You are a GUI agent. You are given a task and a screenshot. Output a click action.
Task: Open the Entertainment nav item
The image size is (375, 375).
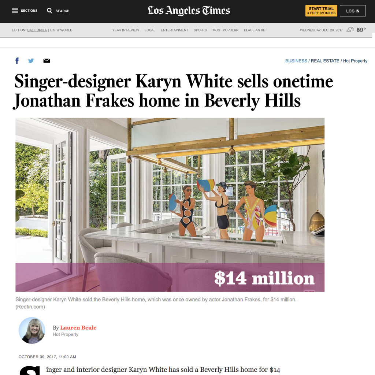tap(174, 30)
